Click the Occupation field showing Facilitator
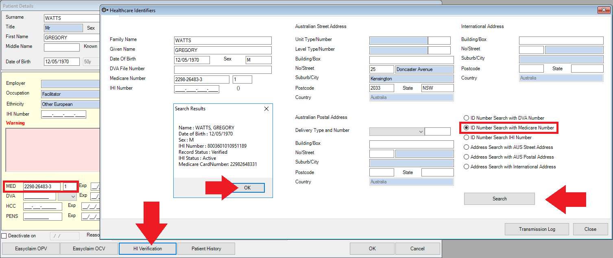 71,94
